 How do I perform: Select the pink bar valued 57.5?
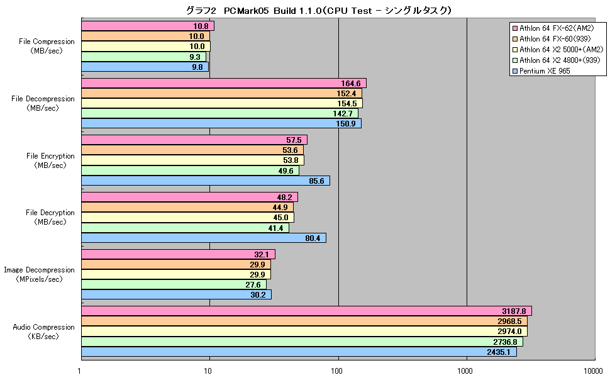tap(194, 140)
